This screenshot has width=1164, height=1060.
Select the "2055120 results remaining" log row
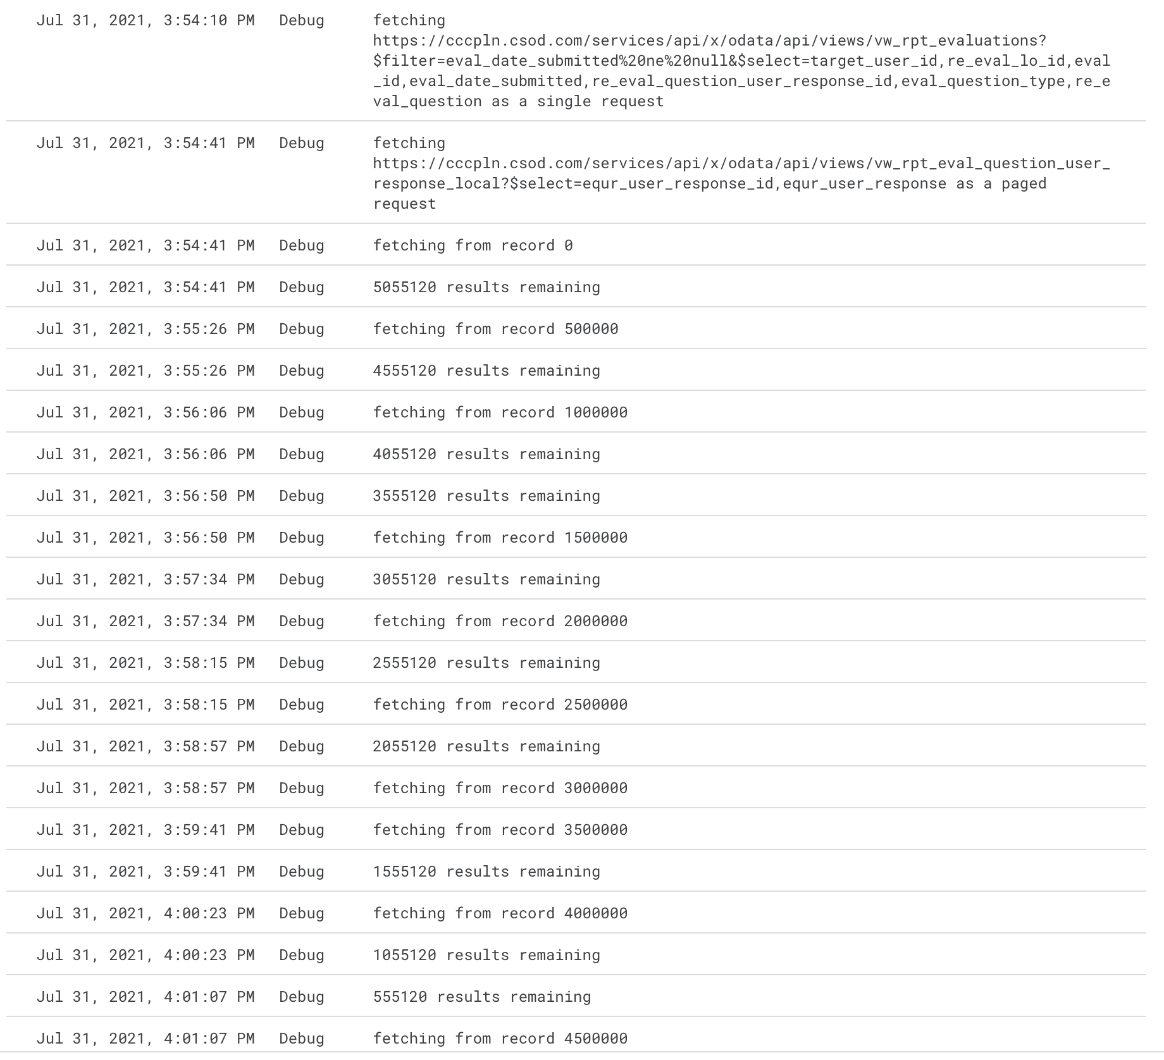pyautogui.click(x=486, y=746)
